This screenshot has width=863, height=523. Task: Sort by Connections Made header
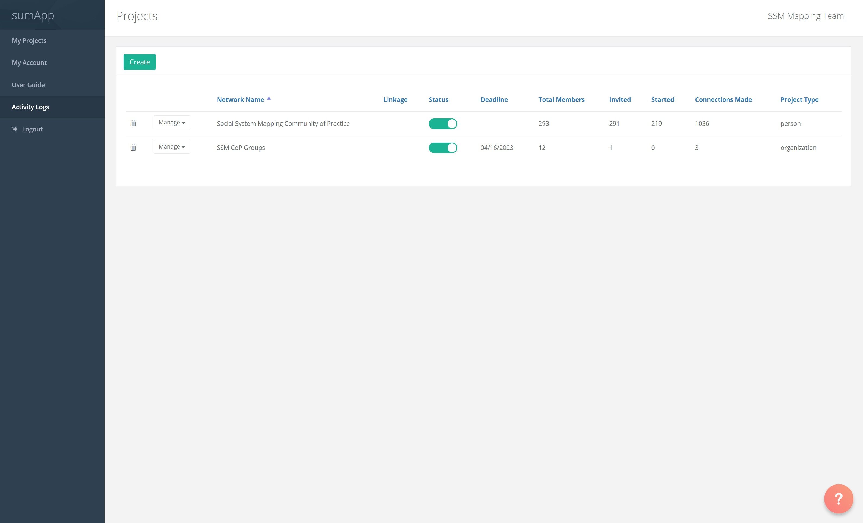click(x=723, y=99)
